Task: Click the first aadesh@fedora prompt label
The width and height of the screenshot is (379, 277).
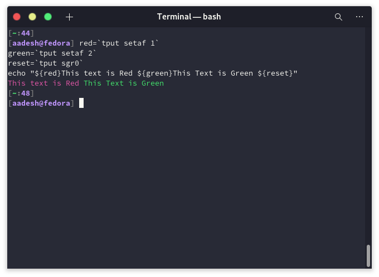Action: pos(41,43)
